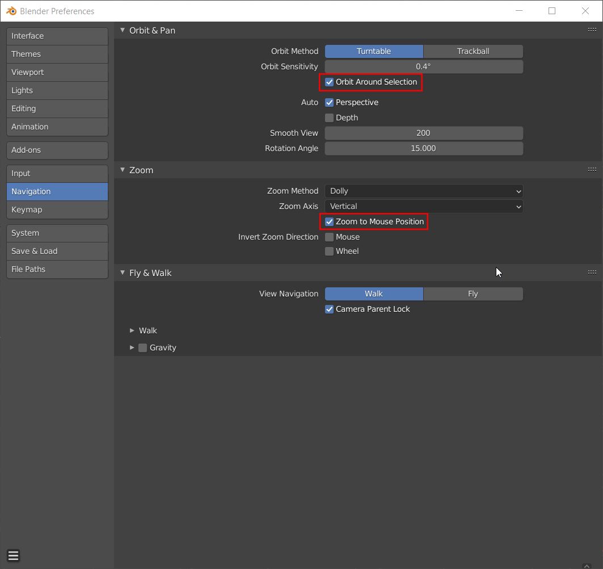Minimize the Blender Preferences window
This screenshot has width=603, height=569.
click(519, 11)
